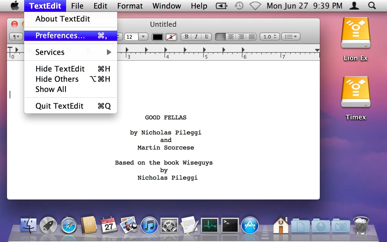The height and width of the screenshot is (242, 387).
Task: Click the clock Mon Jun 27 9:39 PM
Action: pyautogui.click(x=304, y=6)
